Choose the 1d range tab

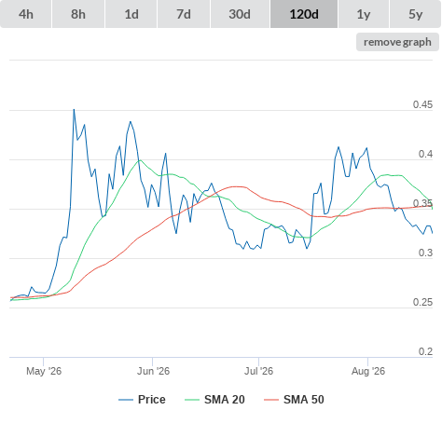(x=131, y=14)
